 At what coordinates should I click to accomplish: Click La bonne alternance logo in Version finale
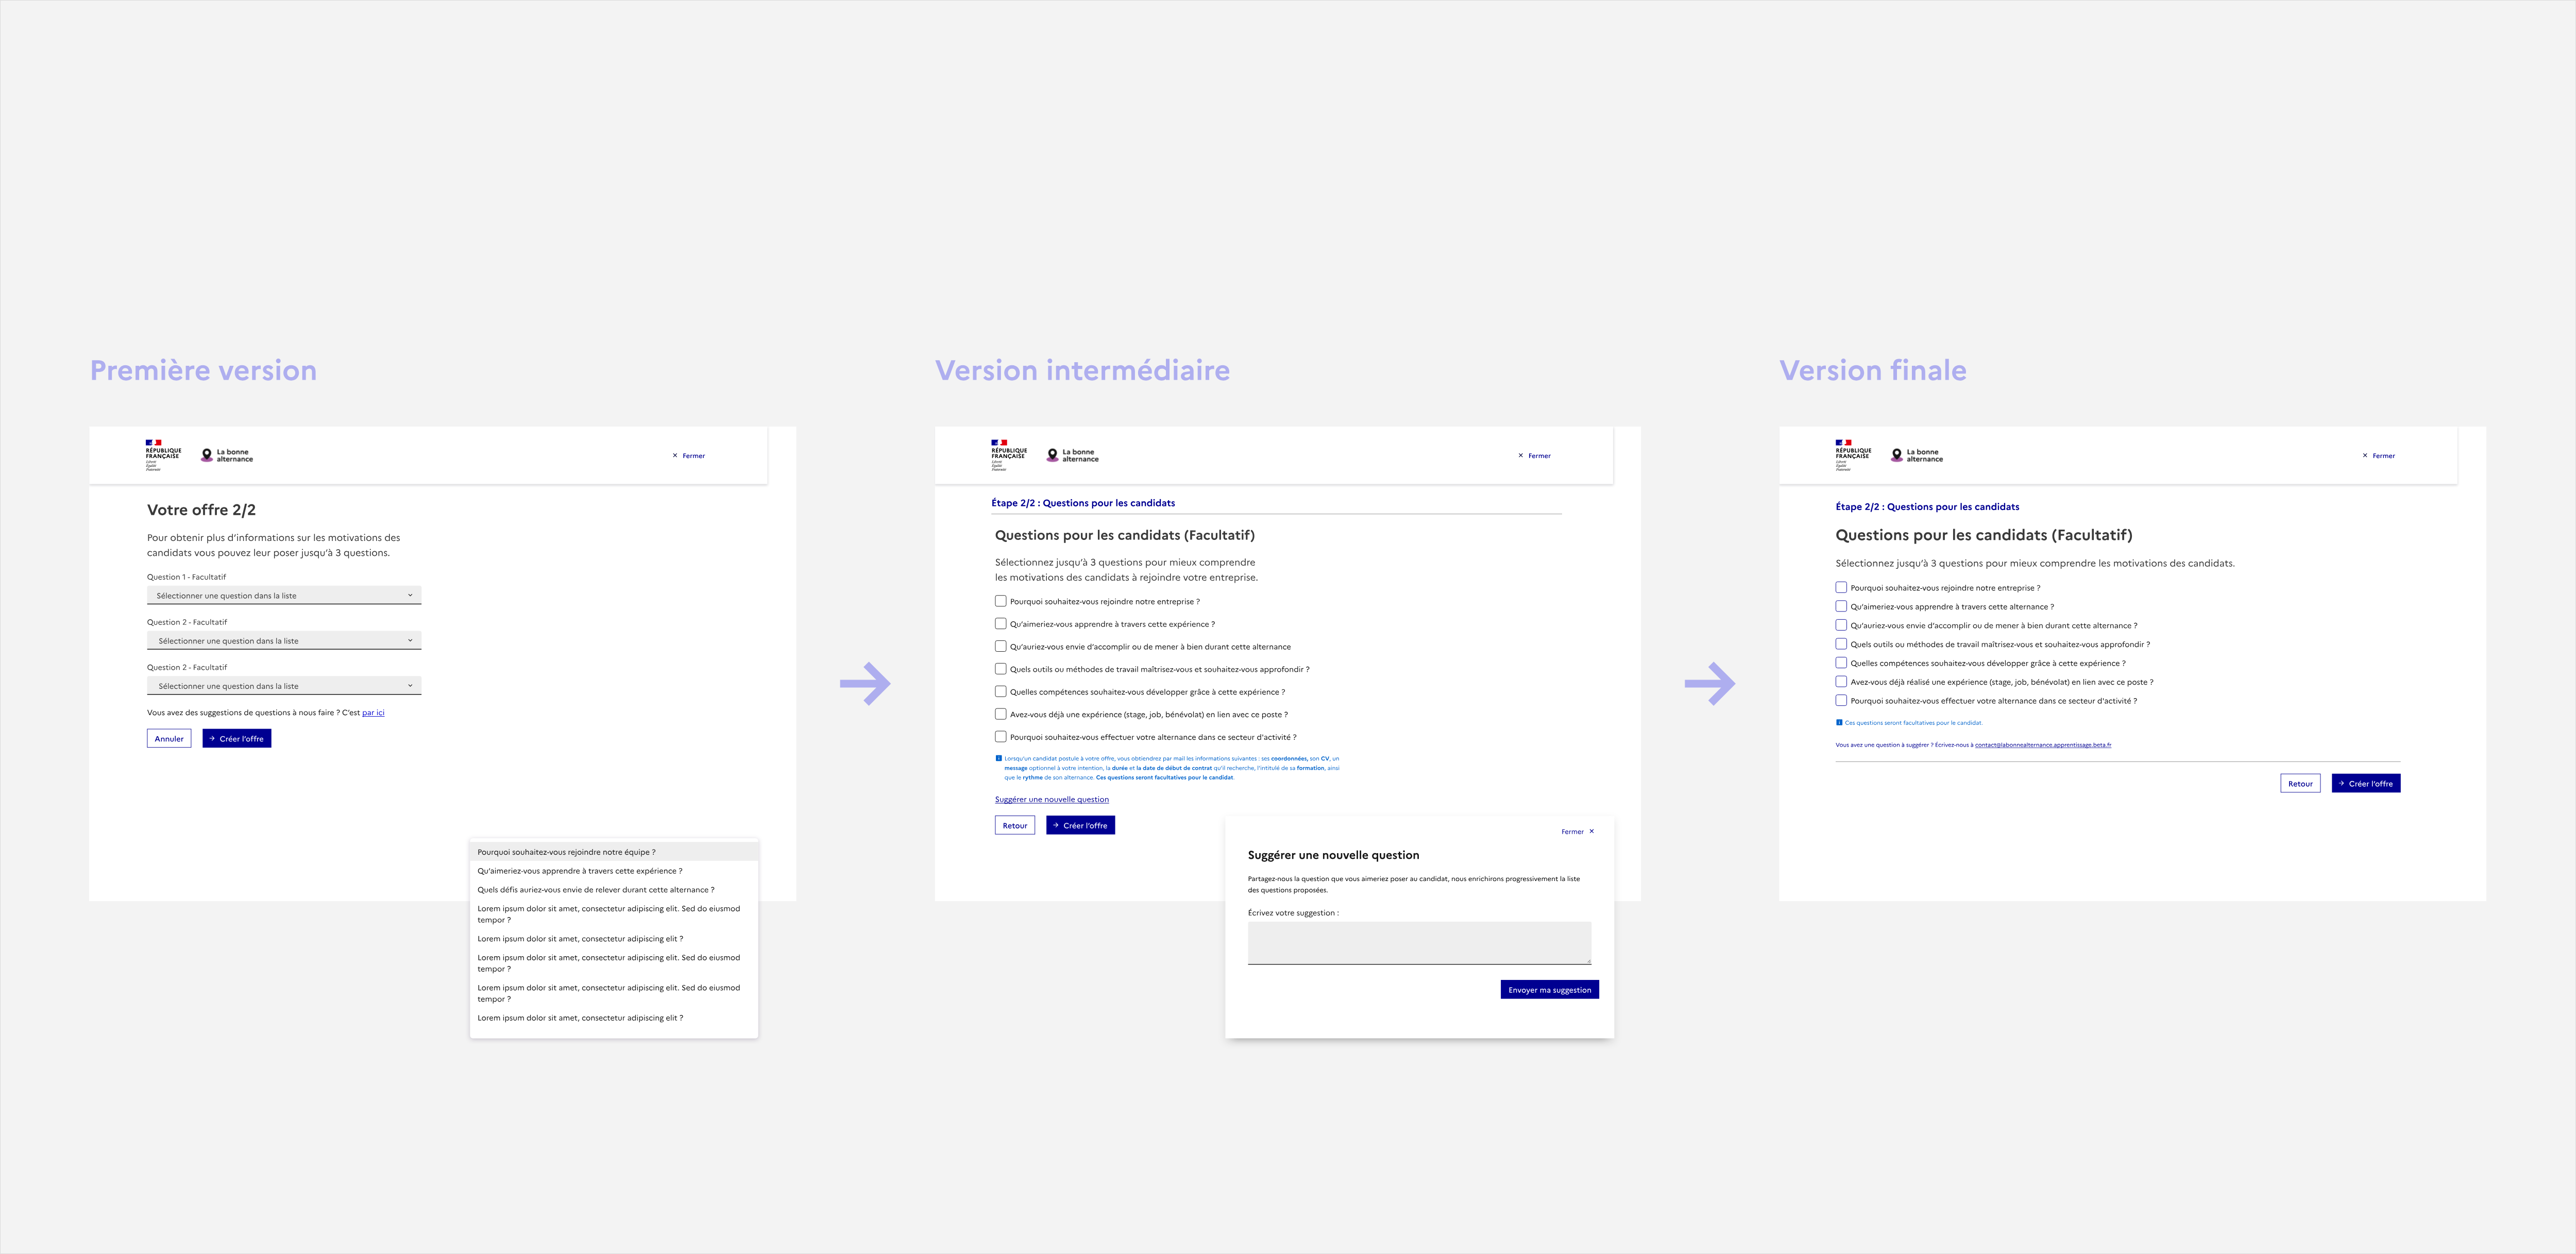[x=1917, y=455]
